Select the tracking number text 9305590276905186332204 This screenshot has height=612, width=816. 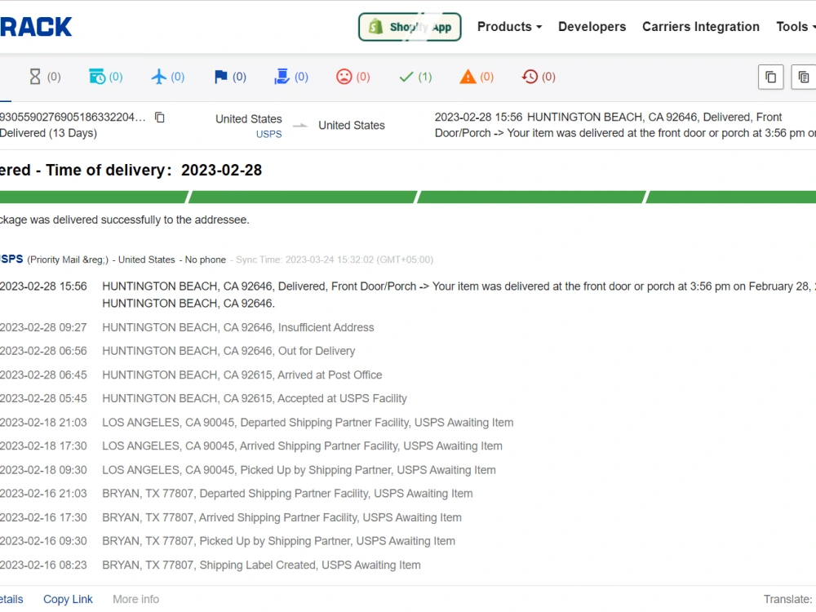pyautogui.click(x=73, y=117)
